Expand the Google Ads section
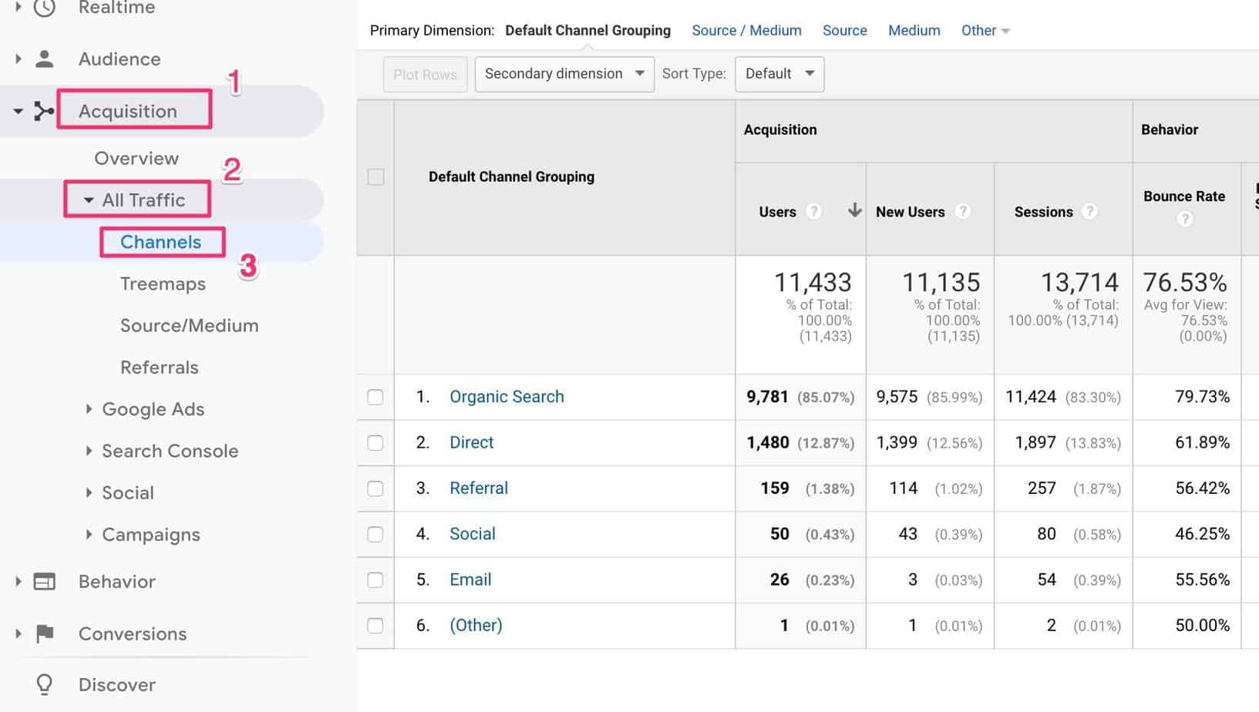Screen dimensions: 1259x712 (91, 409)
